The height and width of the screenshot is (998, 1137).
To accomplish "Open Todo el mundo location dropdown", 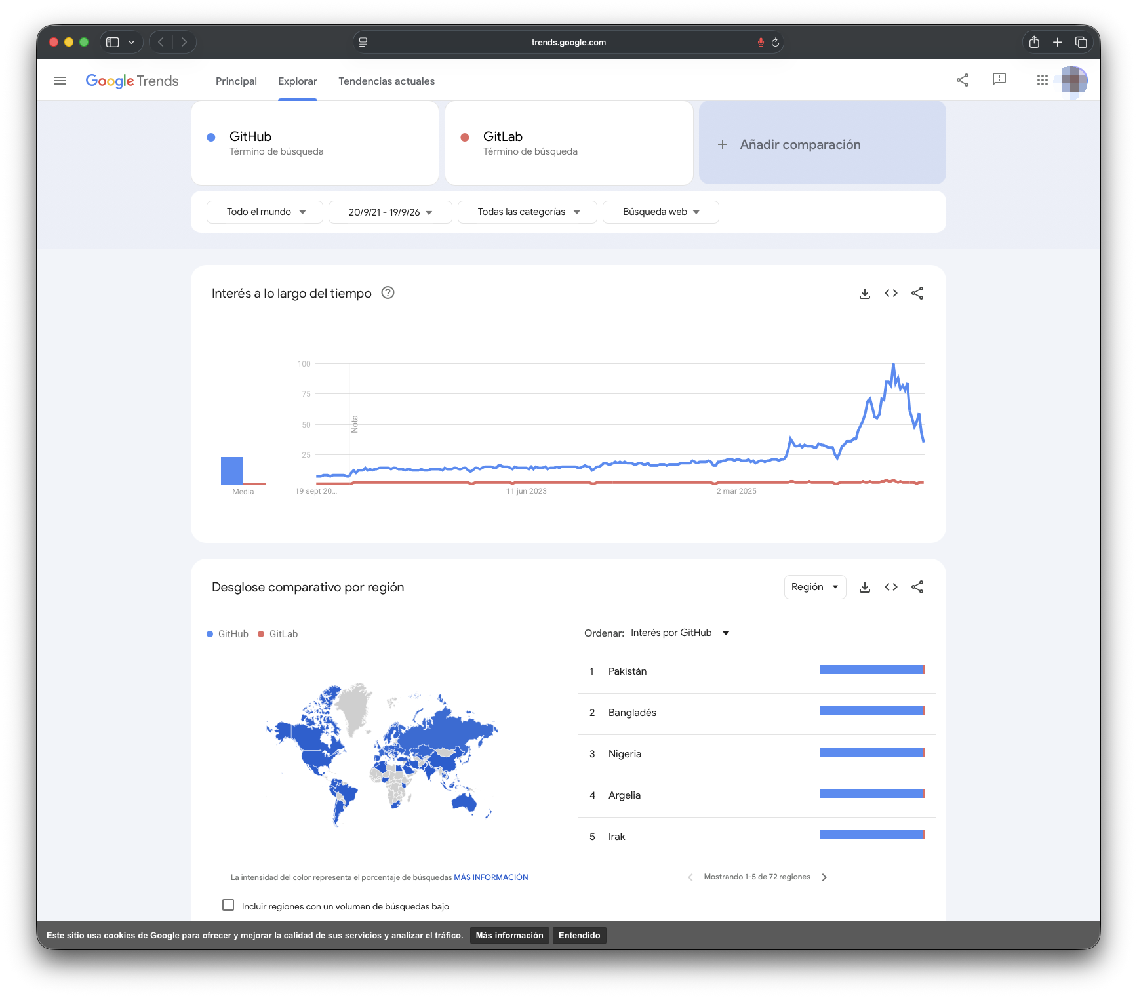I will point(265,212).
